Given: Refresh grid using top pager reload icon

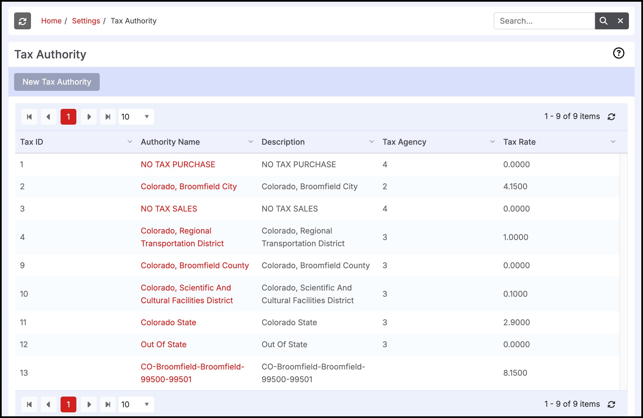Looking at the screenshot, I should (611, 117).
